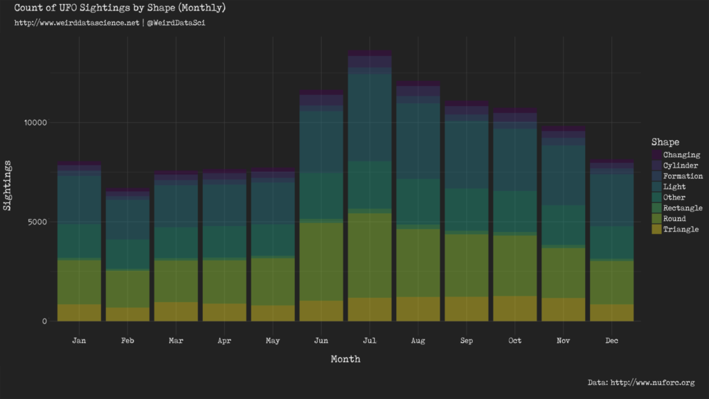The image size is (709, 399).
Task: Click the Rectangle legend color swatch
Action: [656, 208]
